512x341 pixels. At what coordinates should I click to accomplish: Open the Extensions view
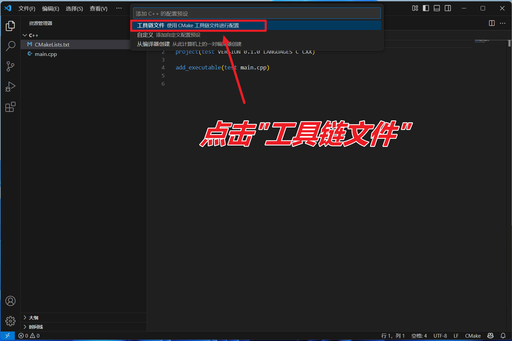[x=10, y=107]
